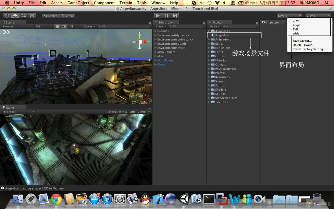This screenshot has height=209, width=334.
Task: Click the Project search field
Action: (x=239, y=27)
